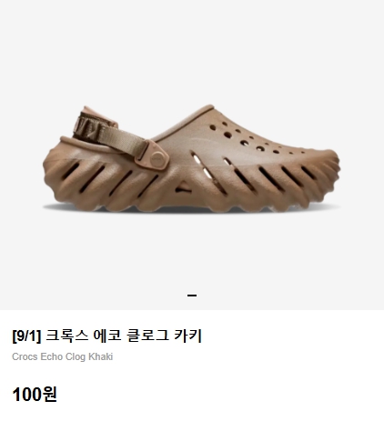Click the triangular cutout on the clog midsole
Screen dimensions: 384x421
183,187
